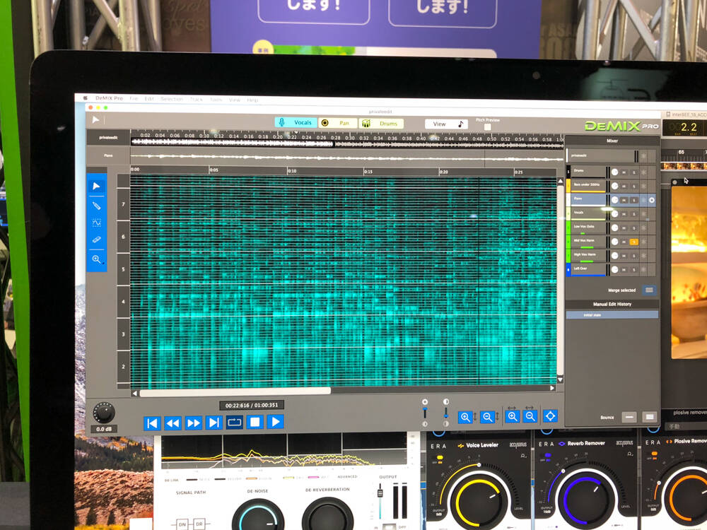Mute the Drums track
This screenshot has width=707, height=530.
pos(624,172)
